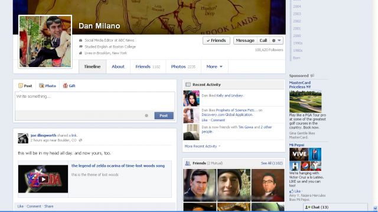378x212 pixels.
Task: Click the Recent Activity header icon
Action: tap(188, 85)
